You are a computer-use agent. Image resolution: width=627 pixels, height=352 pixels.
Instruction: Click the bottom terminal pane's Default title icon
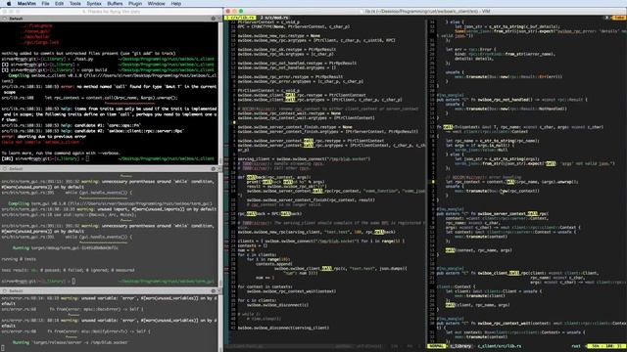click(4, 291)
